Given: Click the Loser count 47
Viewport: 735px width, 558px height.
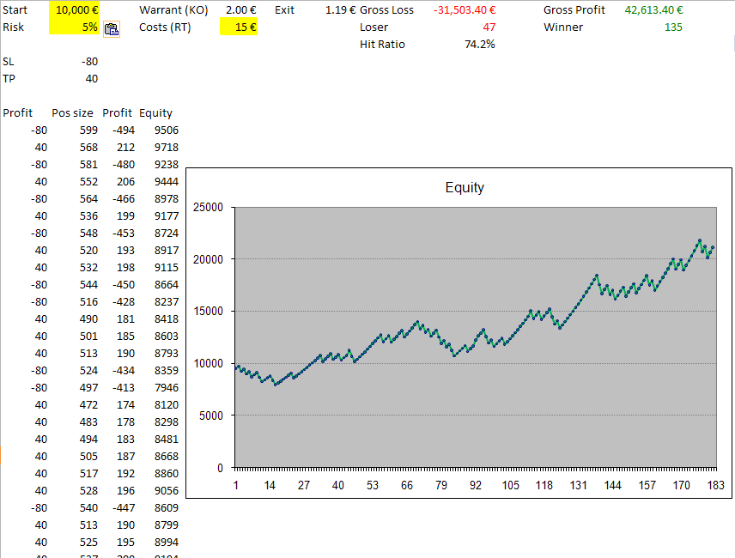Looking at the screenshot, I should tap(489, 27).
